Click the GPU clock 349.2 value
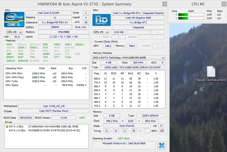 tap(108, 46)
